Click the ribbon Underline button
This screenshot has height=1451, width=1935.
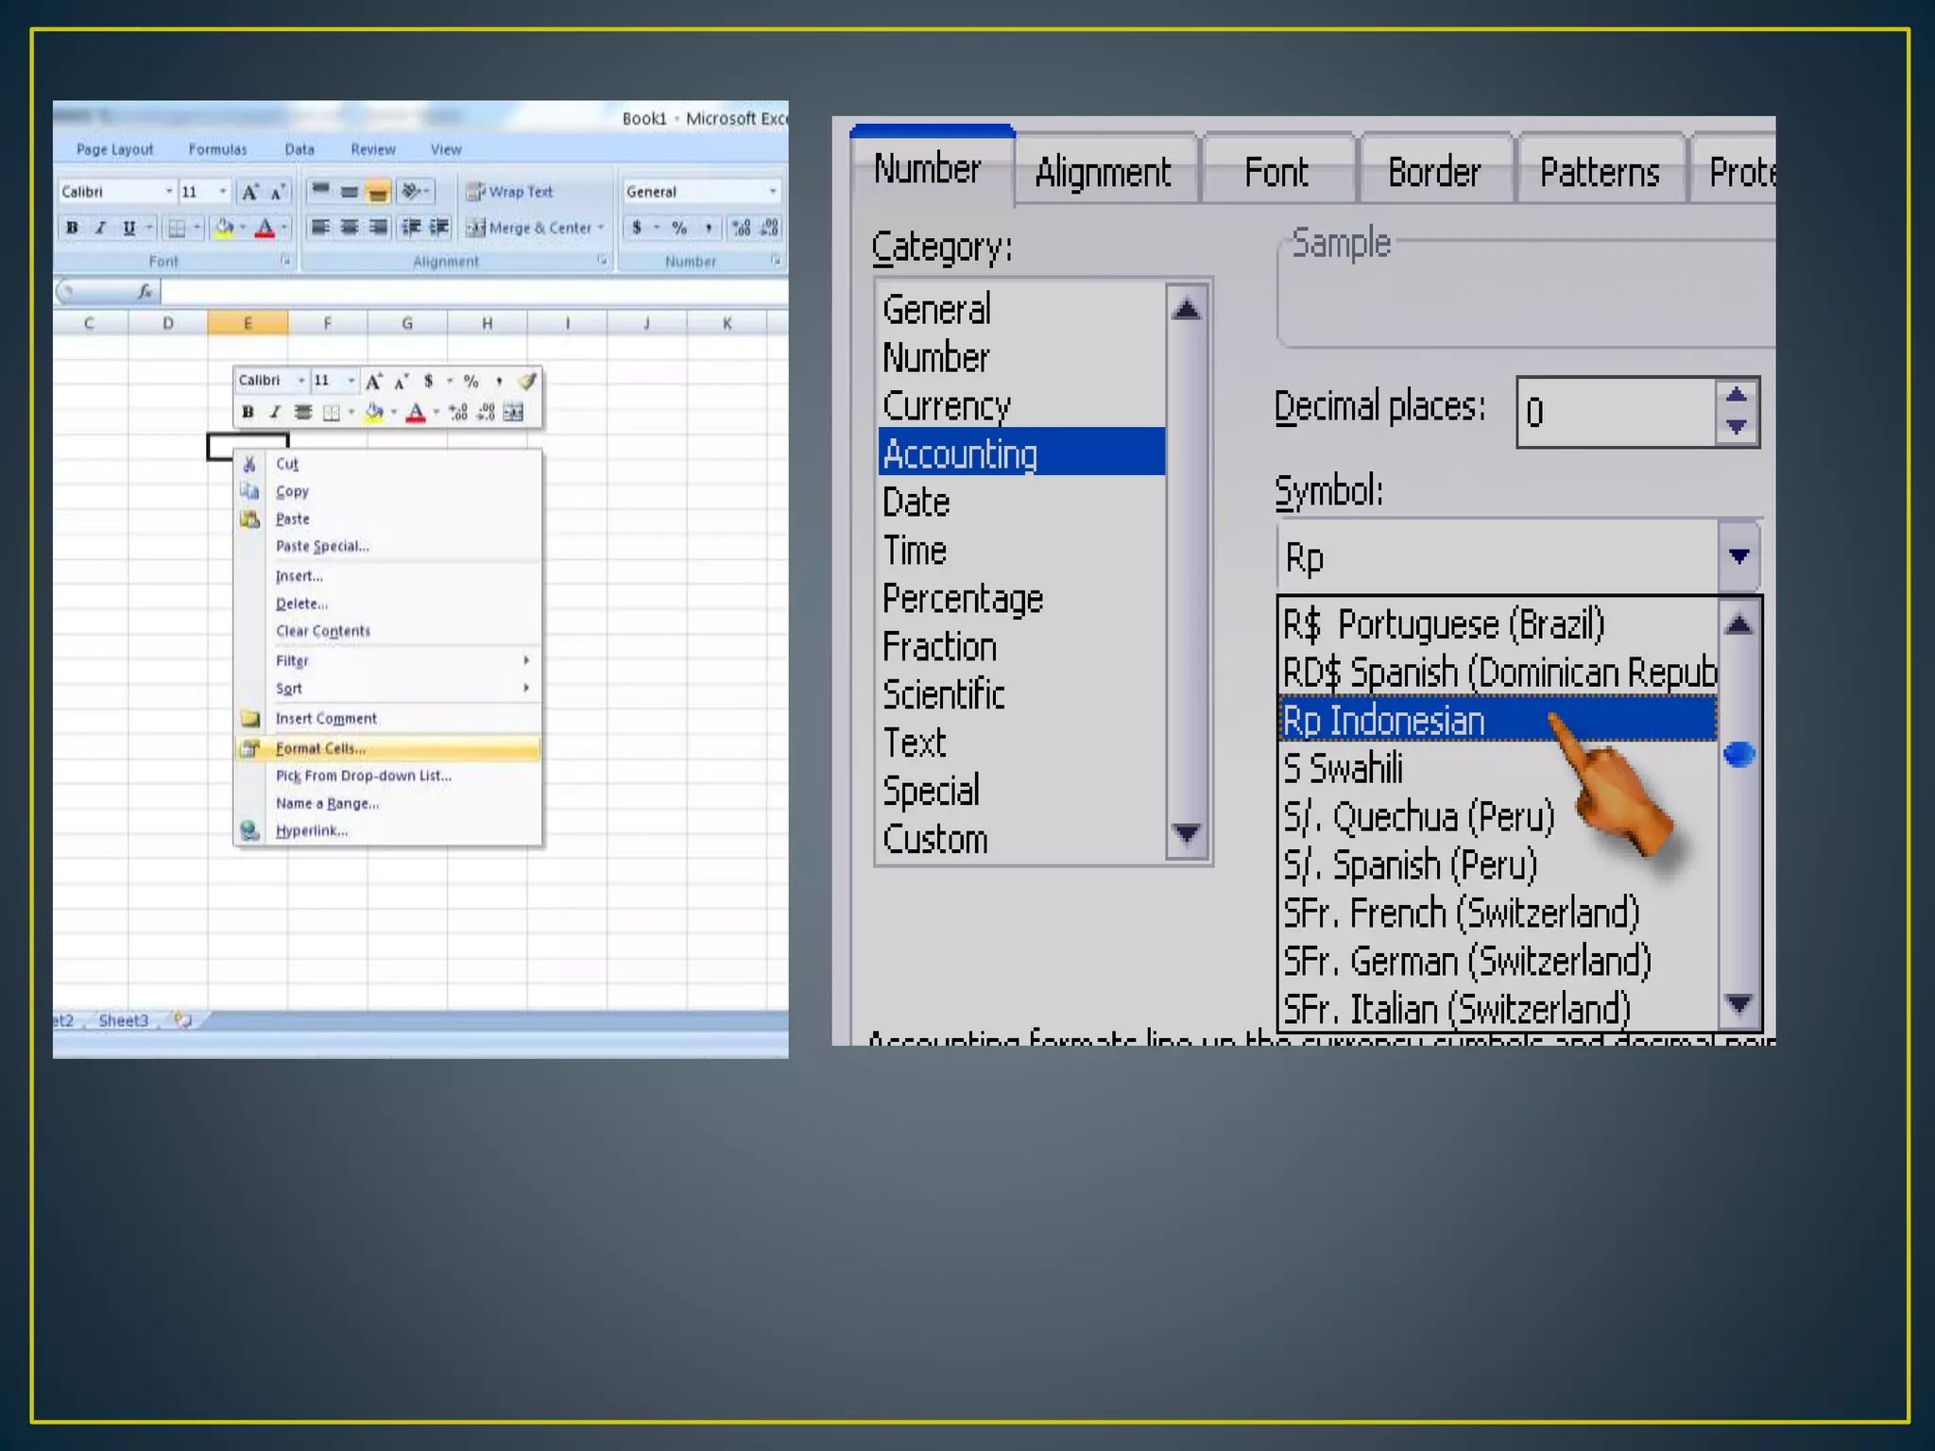pos(128,228)
